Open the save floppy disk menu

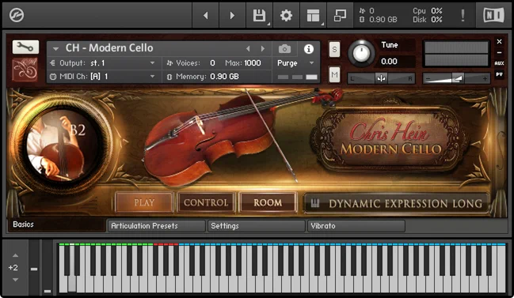pos(259,15)
